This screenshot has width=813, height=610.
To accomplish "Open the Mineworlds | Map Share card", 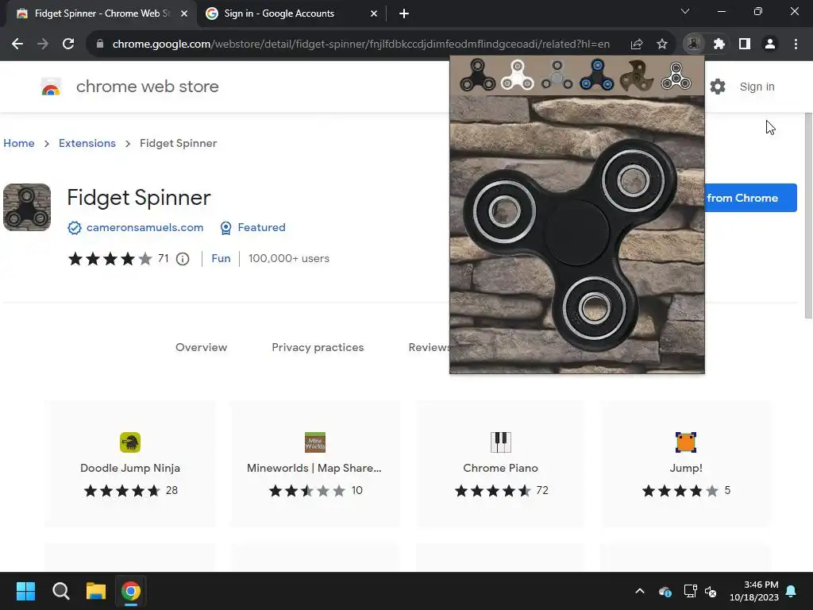I will [315, 464].
